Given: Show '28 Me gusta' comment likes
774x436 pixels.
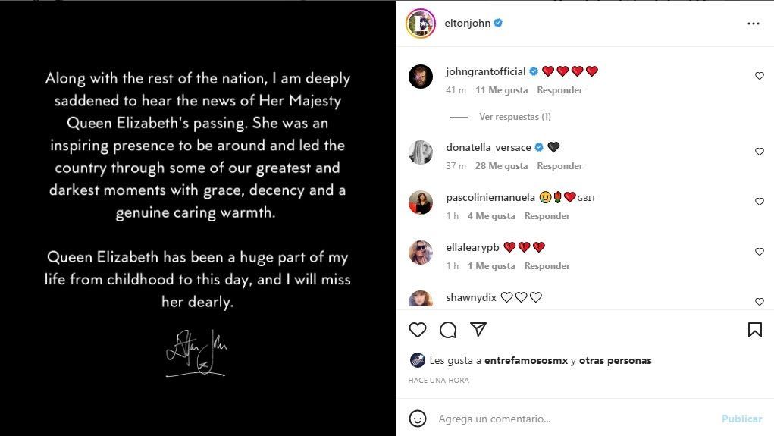Looking at the screenshot, I should (501, 166).
